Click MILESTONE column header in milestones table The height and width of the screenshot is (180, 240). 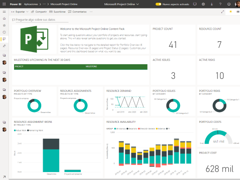pyautogui.click(x=91, y=67)
